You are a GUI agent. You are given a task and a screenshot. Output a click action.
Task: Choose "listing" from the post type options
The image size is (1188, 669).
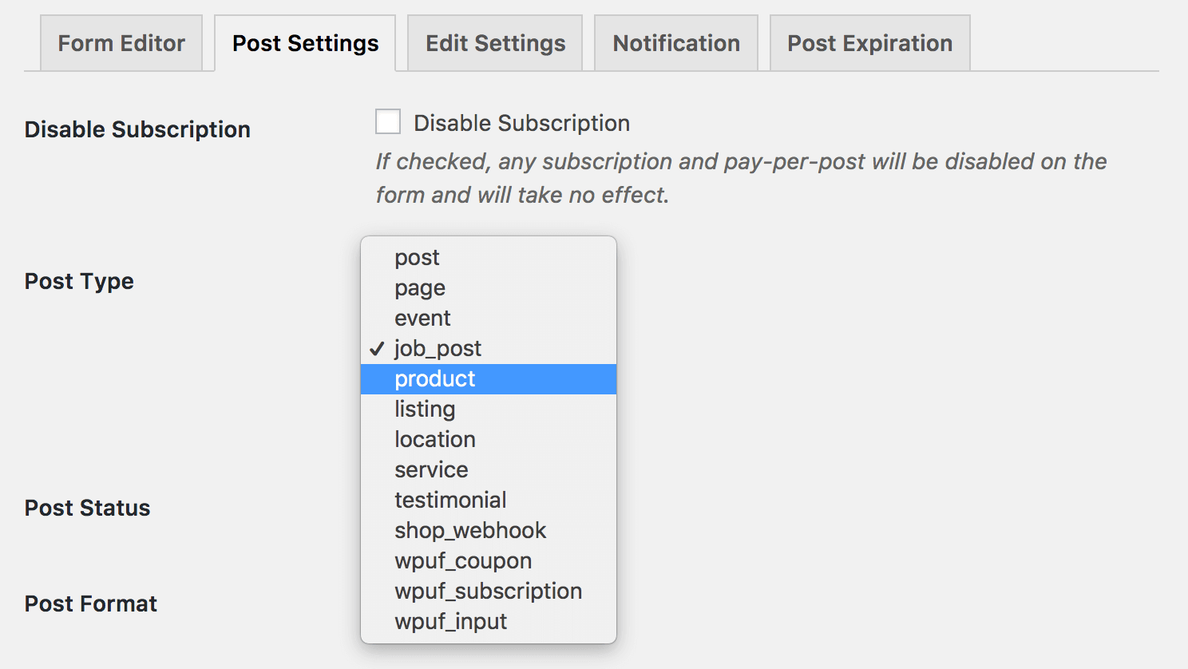tap(425, 409)
